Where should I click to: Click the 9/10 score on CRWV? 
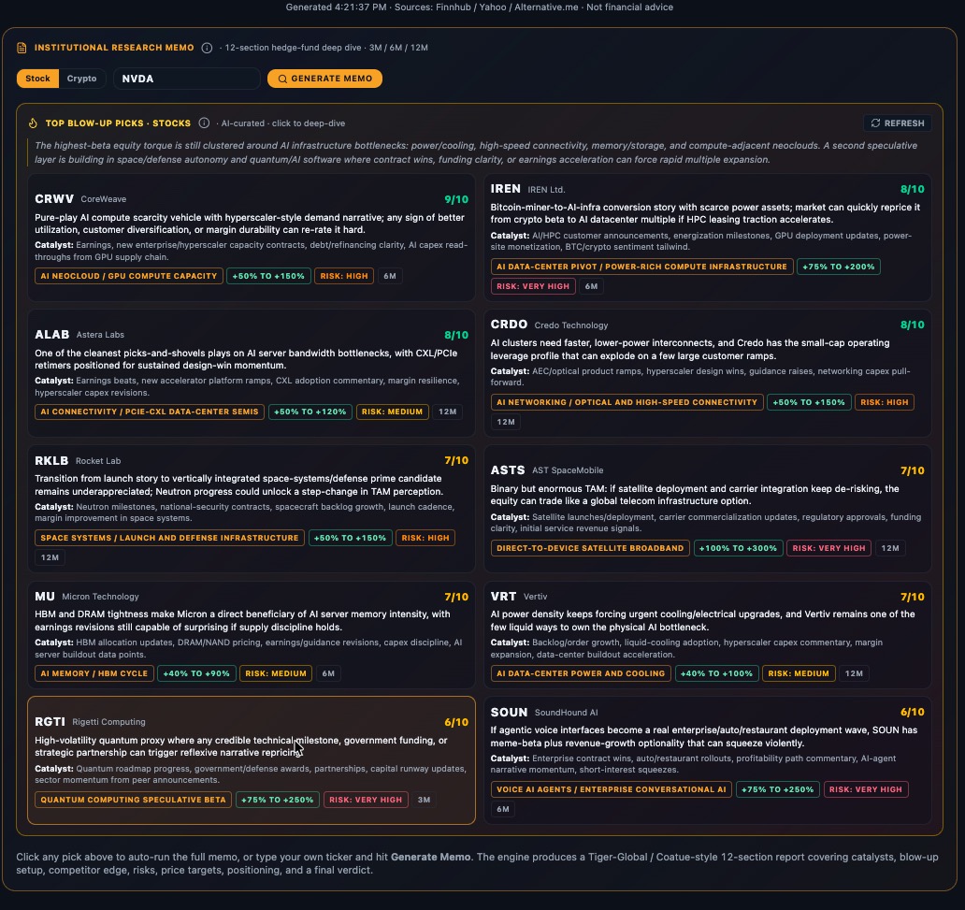456,199
